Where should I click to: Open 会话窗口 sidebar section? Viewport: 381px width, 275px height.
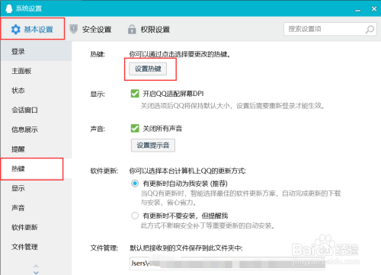(36, 110)
